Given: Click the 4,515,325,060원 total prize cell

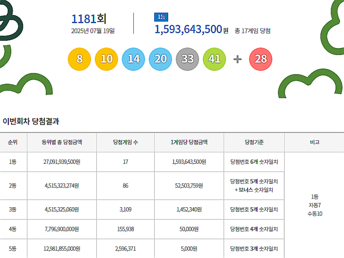Looking at the screenshot, I should click(62, 210).
